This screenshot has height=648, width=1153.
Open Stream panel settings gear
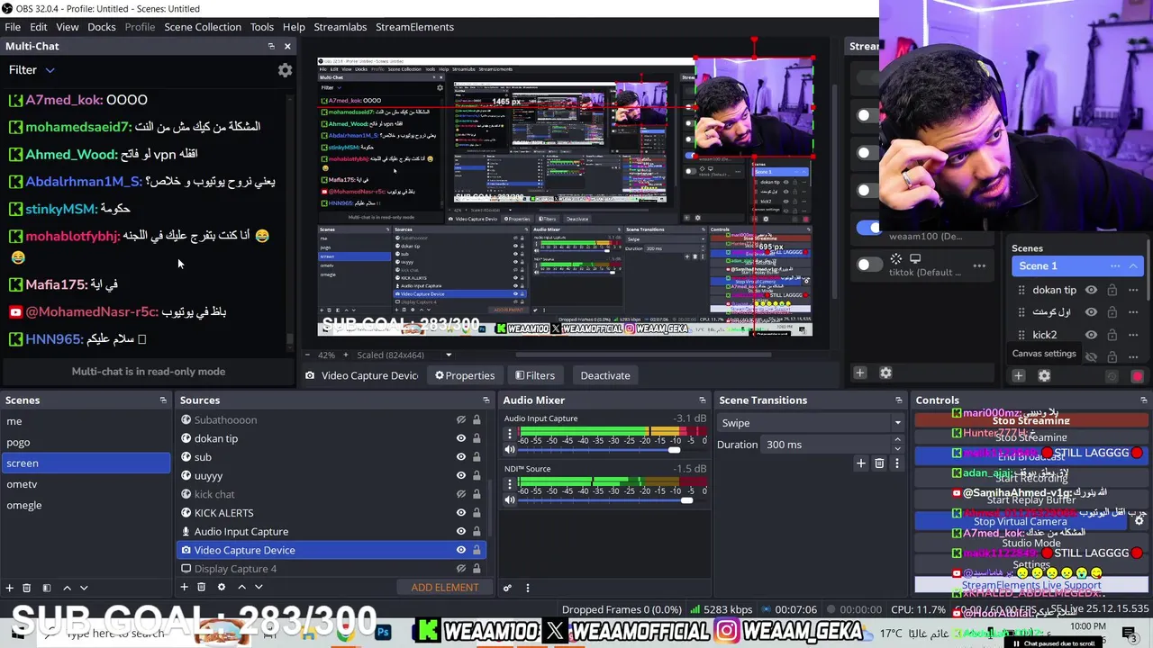885,373
